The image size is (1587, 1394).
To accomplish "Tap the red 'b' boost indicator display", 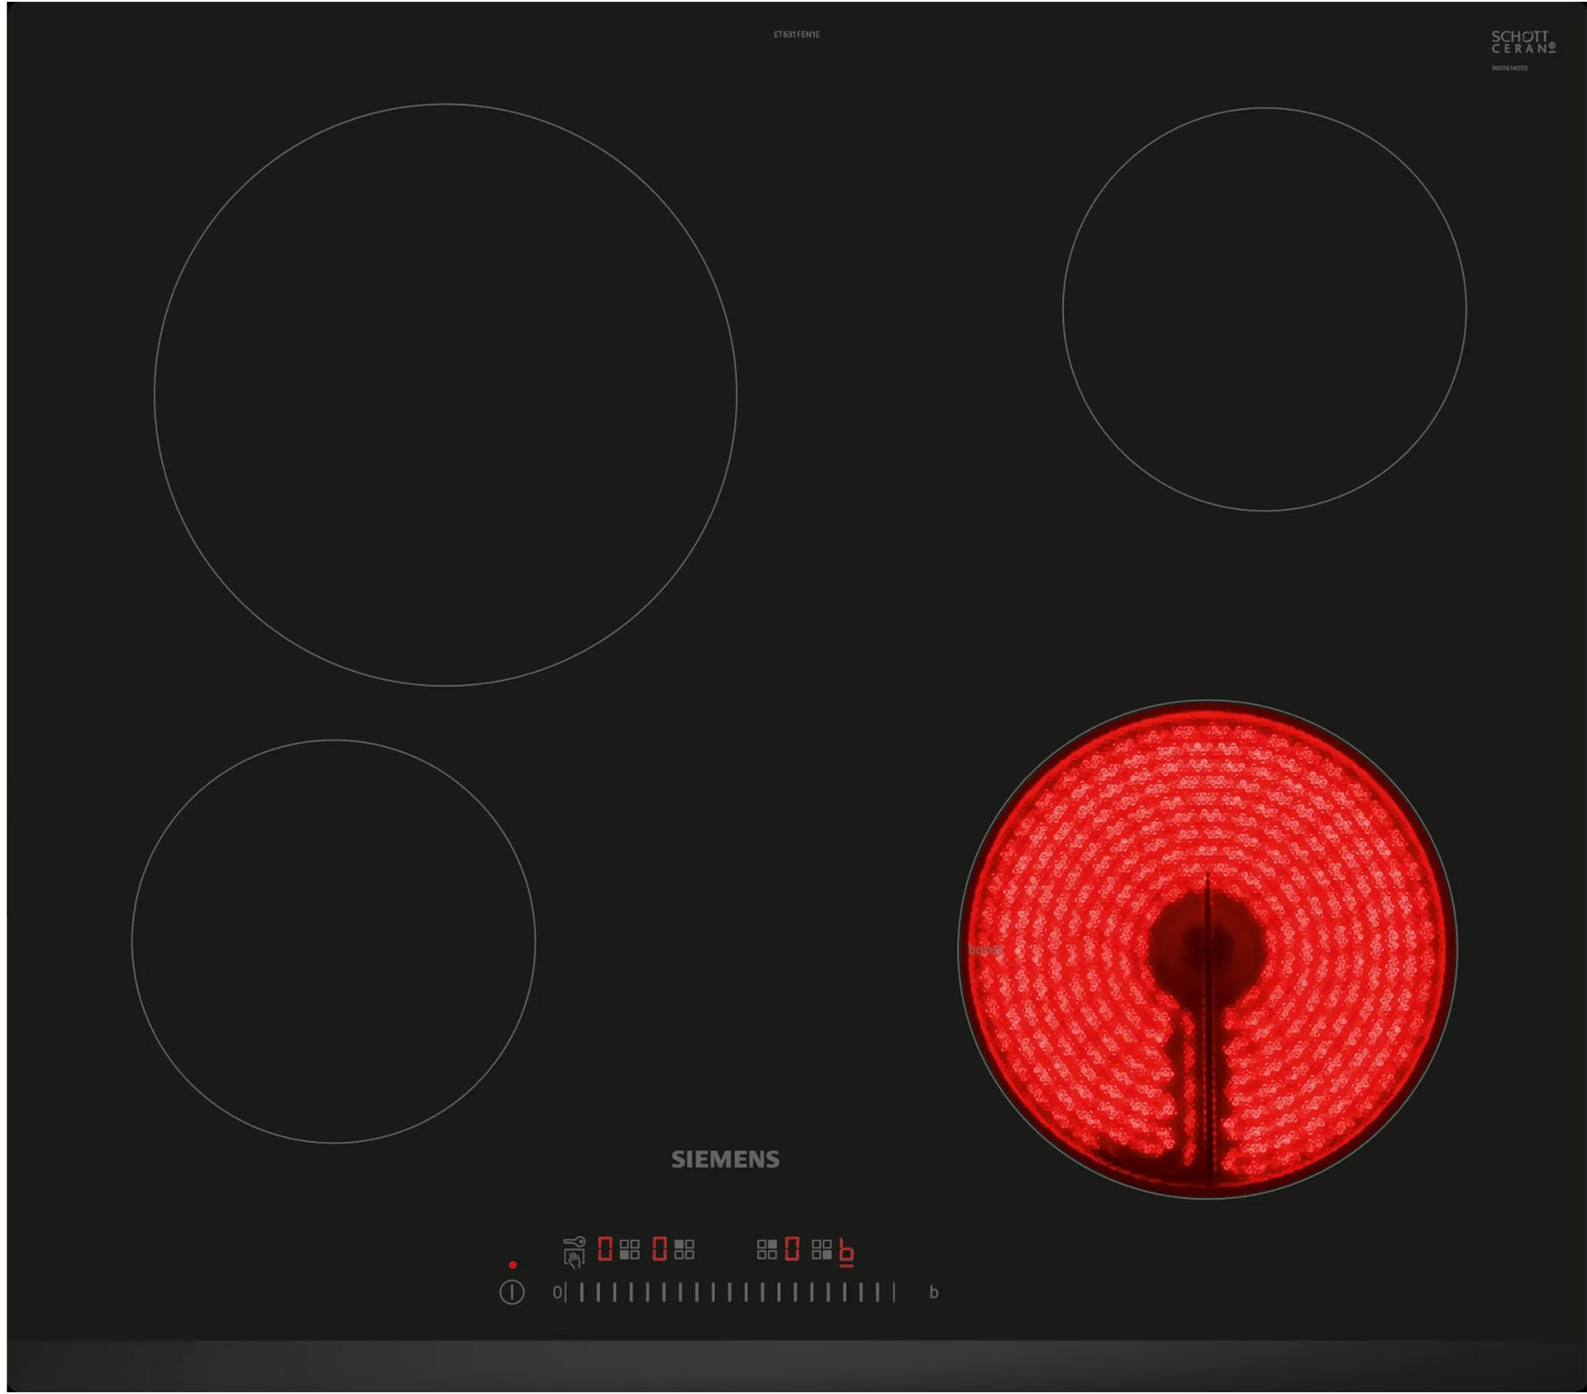I will coord(846,1251).
